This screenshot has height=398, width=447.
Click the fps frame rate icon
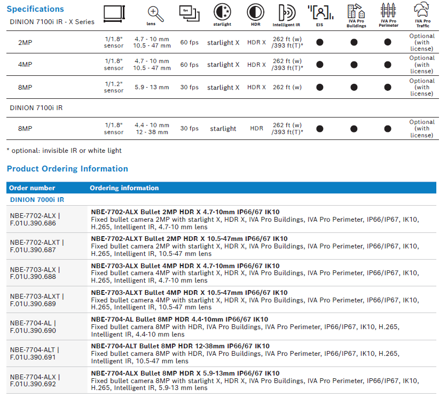pos(189,13)
